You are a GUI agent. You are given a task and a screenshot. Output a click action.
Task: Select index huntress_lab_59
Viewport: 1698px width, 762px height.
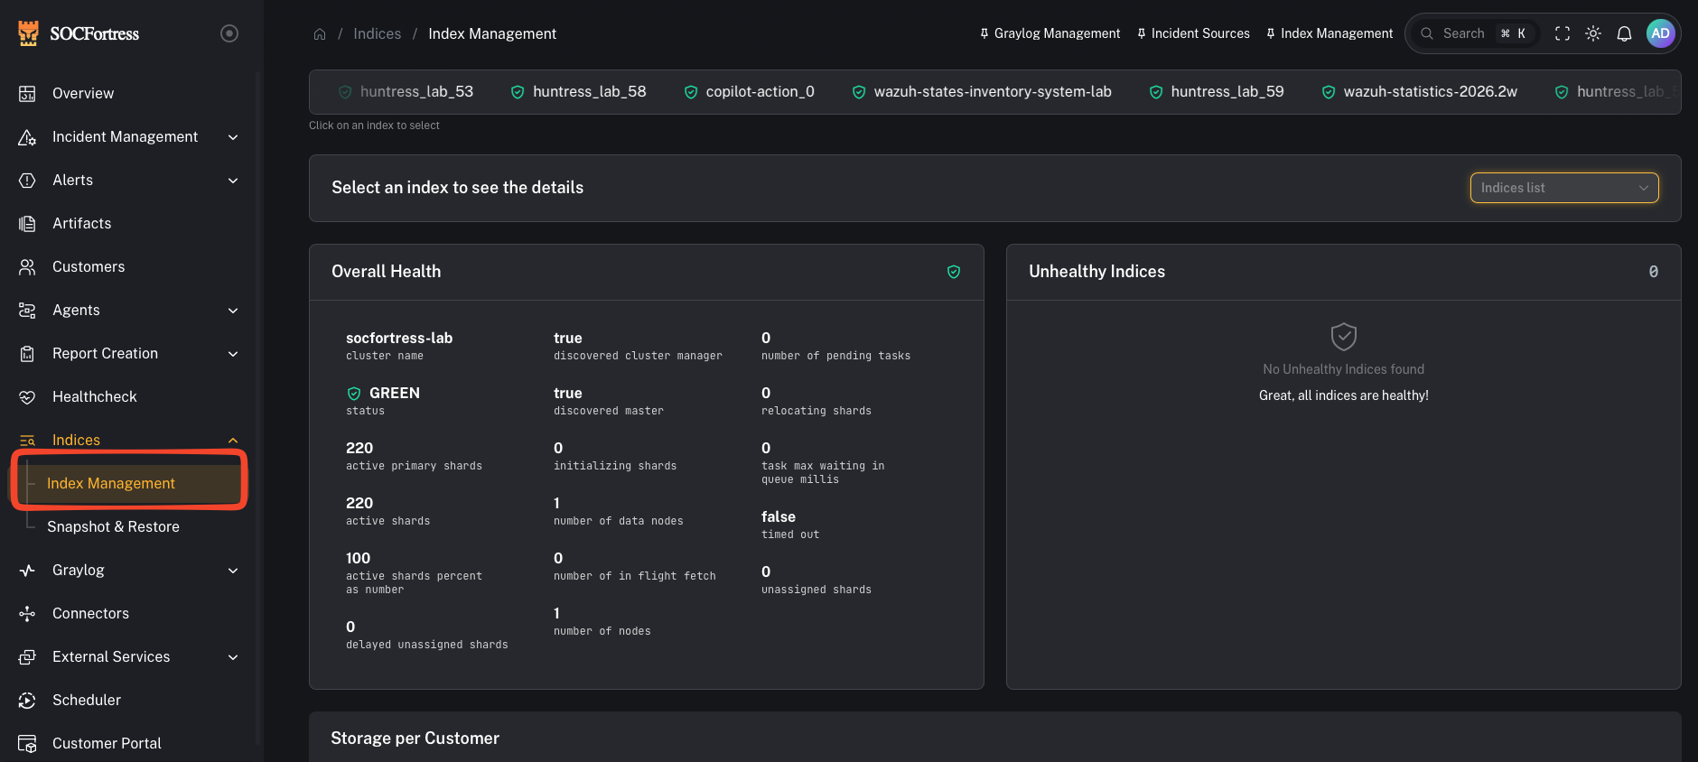pos(1217,92)
